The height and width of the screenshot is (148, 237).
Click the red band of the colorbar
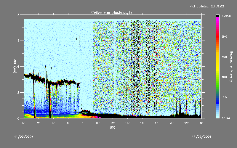(x=217, y=37)
